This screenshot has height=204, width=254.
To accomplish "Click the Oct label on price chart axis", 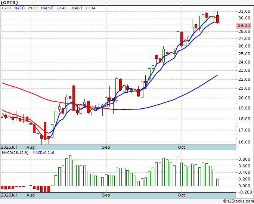I will (x=182, y=147).
